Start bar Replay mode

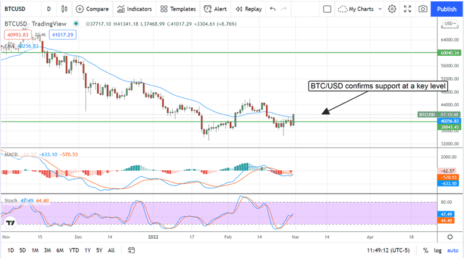tap(249, 9)
